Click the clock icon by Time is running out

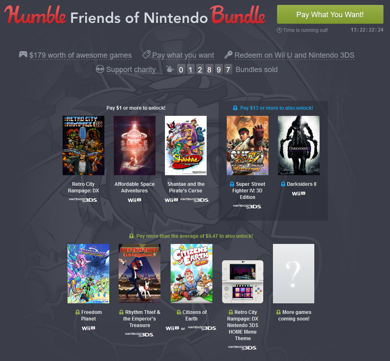pyautogui.click(x=279, y=30)
